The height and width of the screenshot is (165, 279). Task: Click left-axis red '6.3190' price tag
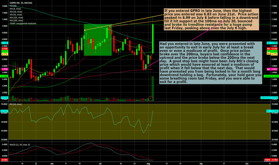tap(4, 49)
